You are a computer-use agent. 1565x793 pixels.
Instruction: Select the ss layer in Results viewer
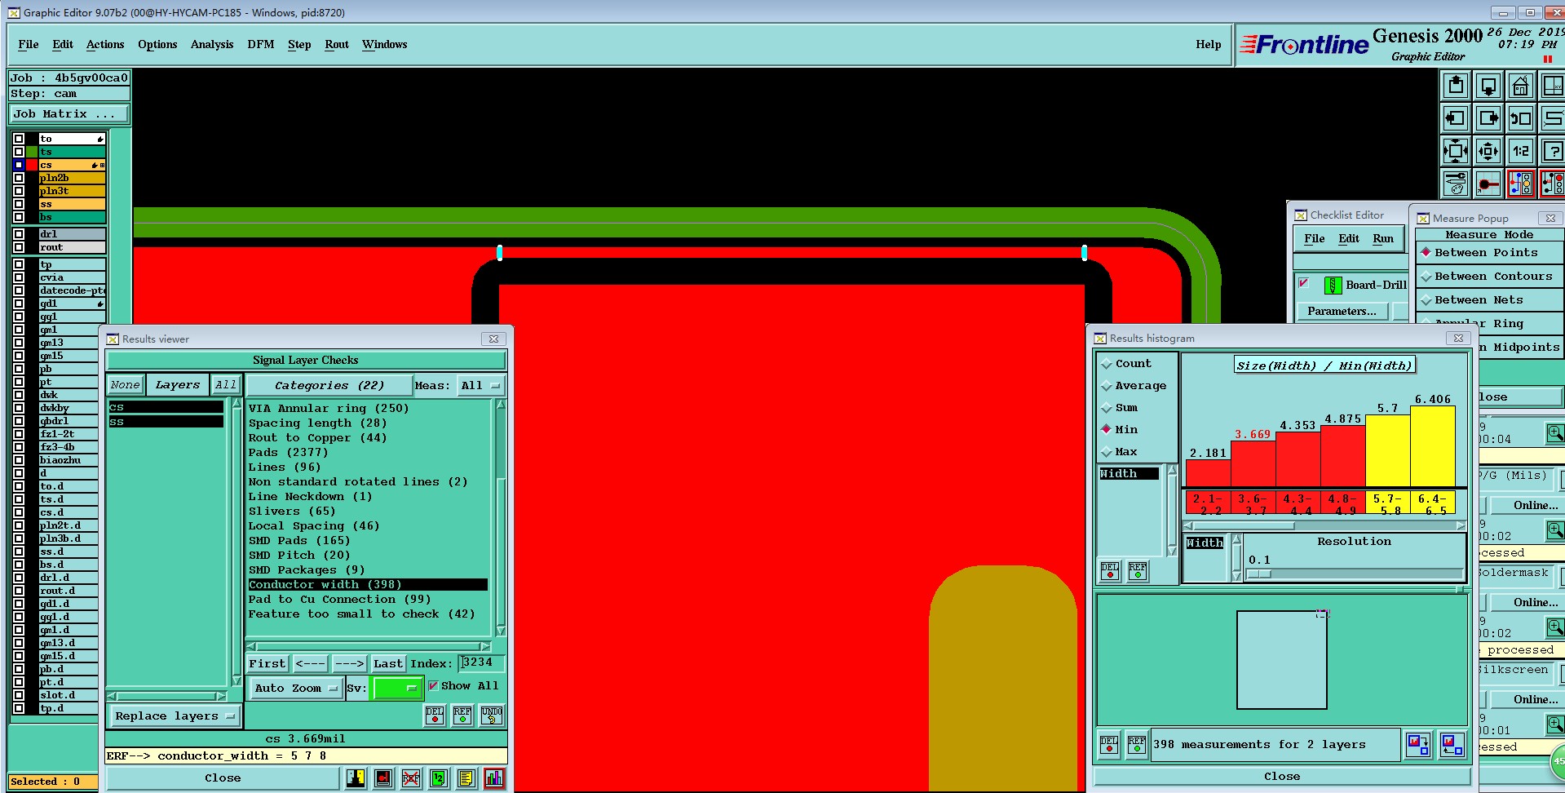[x=166, y=422]
